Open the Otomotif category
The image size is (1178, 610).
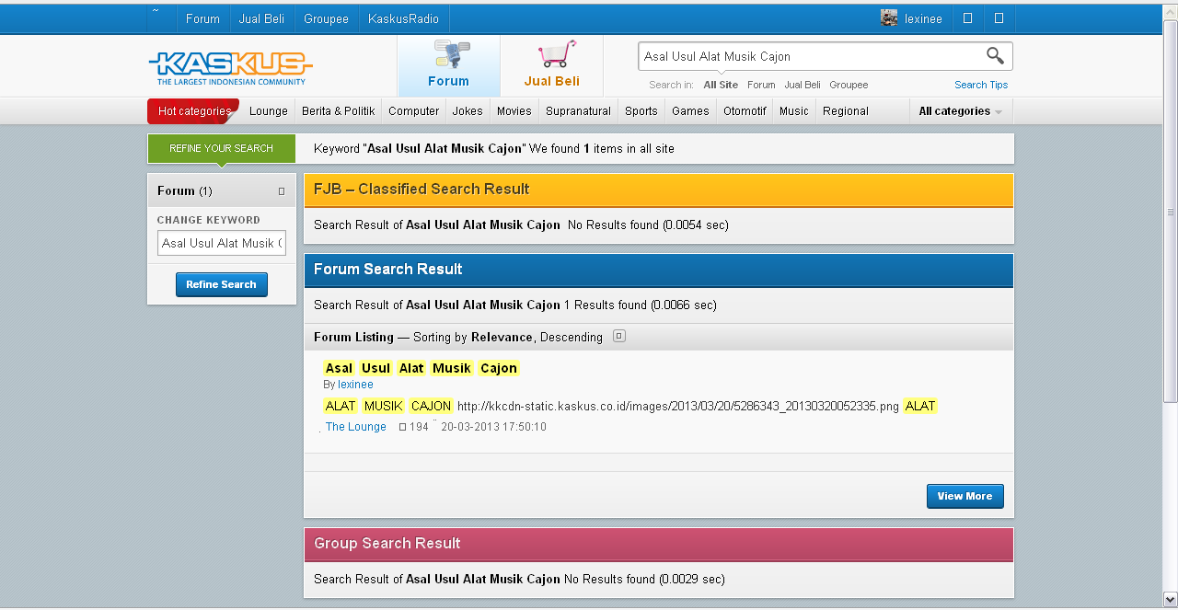[x=745, y=111]
